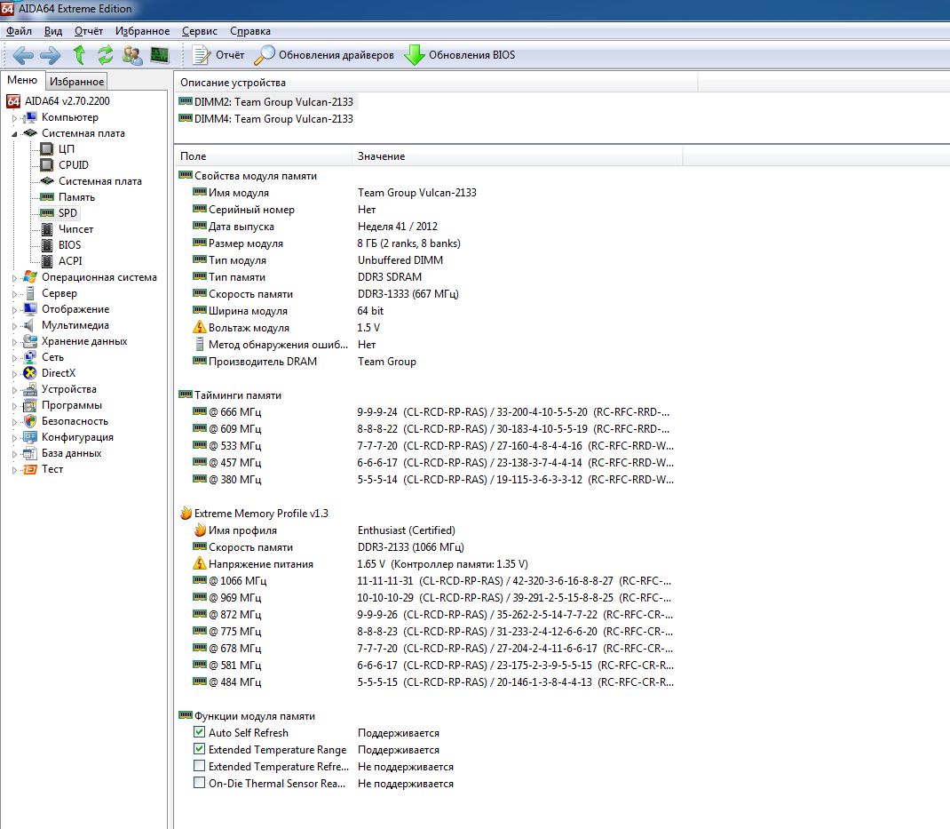950x829 pixels.
Task: Open the Отчёт menu in menu bar
Action: 89,31
